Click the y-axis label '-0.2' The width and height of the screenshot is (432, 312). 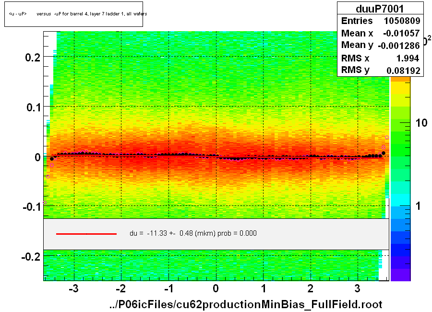click(x=31, y=257)
